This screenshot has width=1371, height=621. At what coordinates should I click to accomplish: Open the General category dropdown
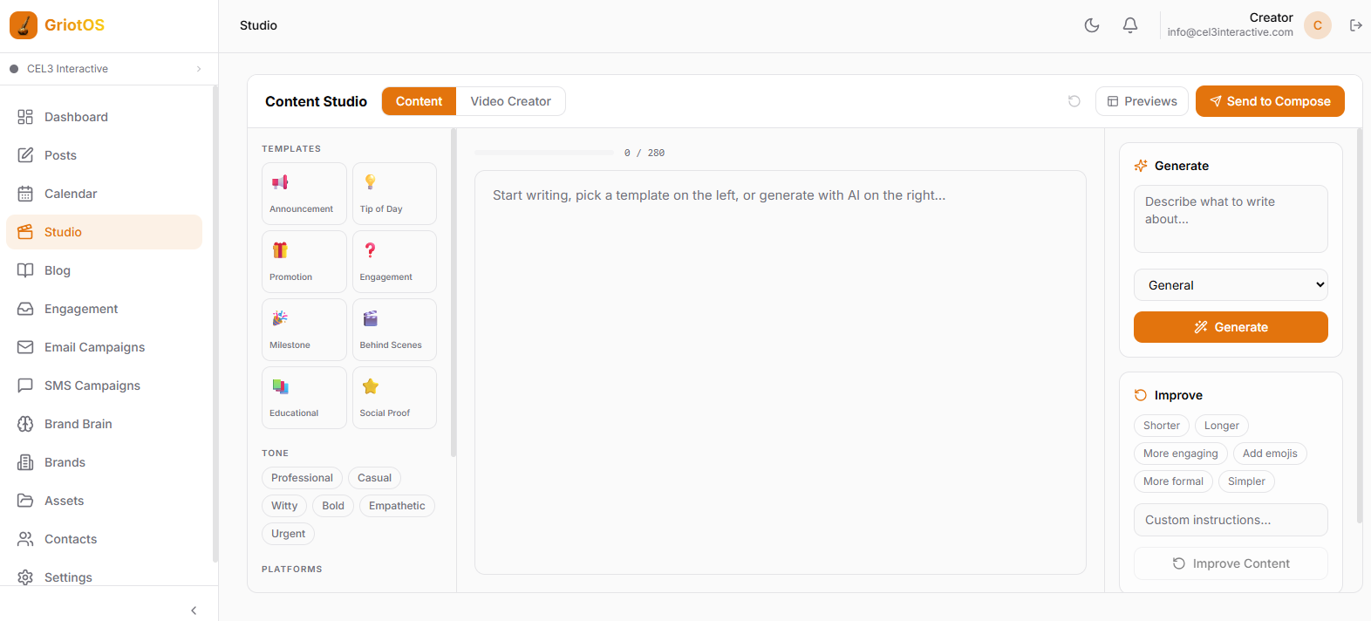[x=1230, y=285]
